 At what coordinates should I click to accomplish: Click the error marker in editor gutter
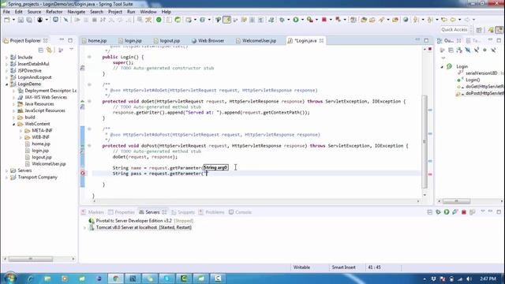[x=83, y=174]
